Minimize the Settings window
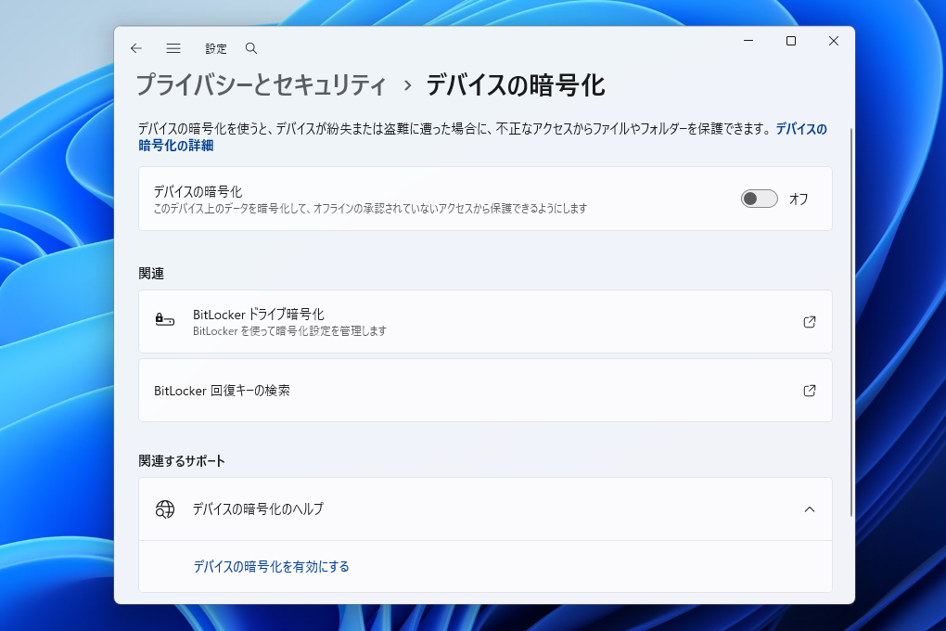 (x=748, y=41)
